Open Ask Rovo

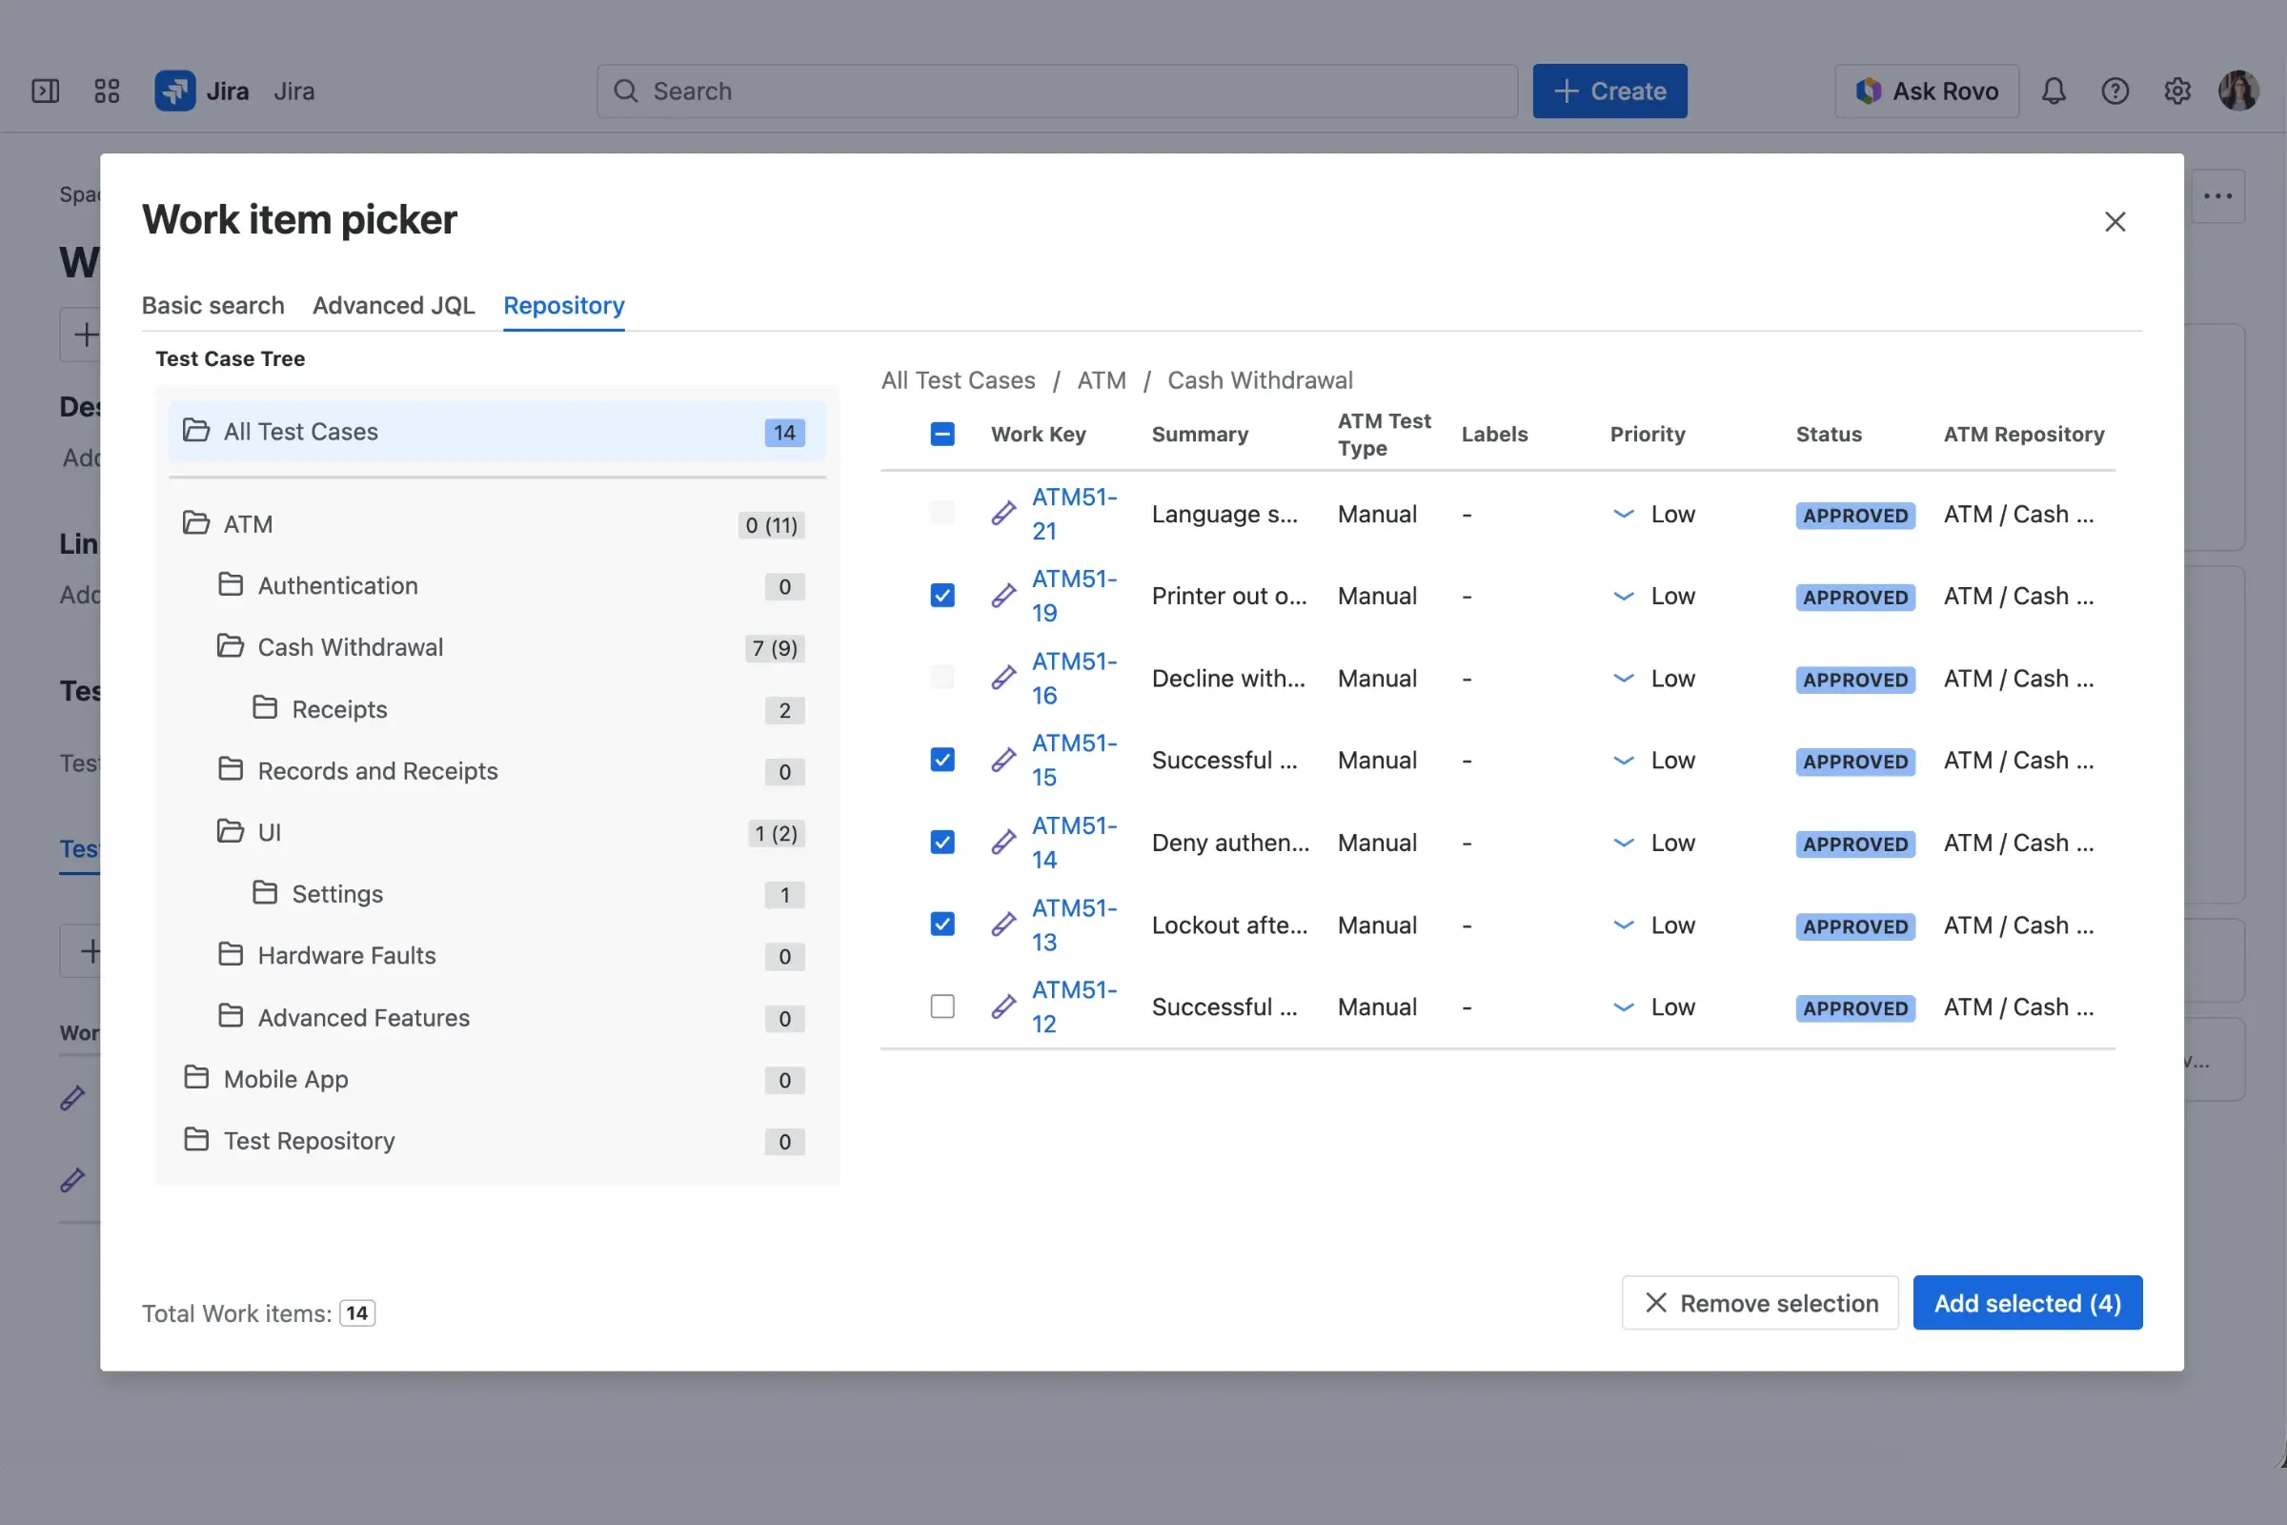tap(1925, 91)
